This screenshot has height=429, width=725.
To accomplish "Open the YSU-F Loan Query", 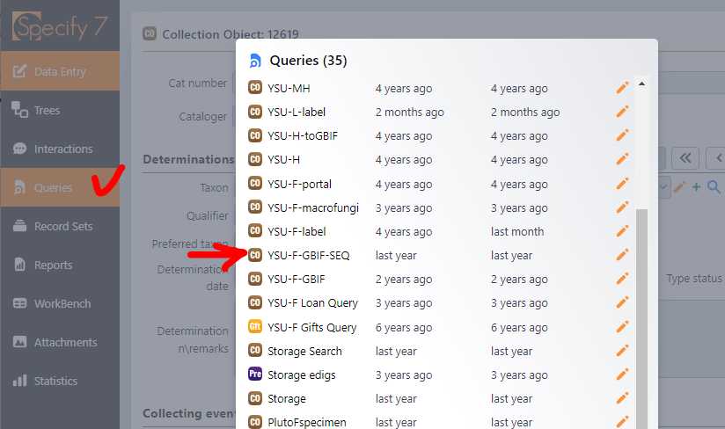I will pyautogui.click(x=312, y=303).
